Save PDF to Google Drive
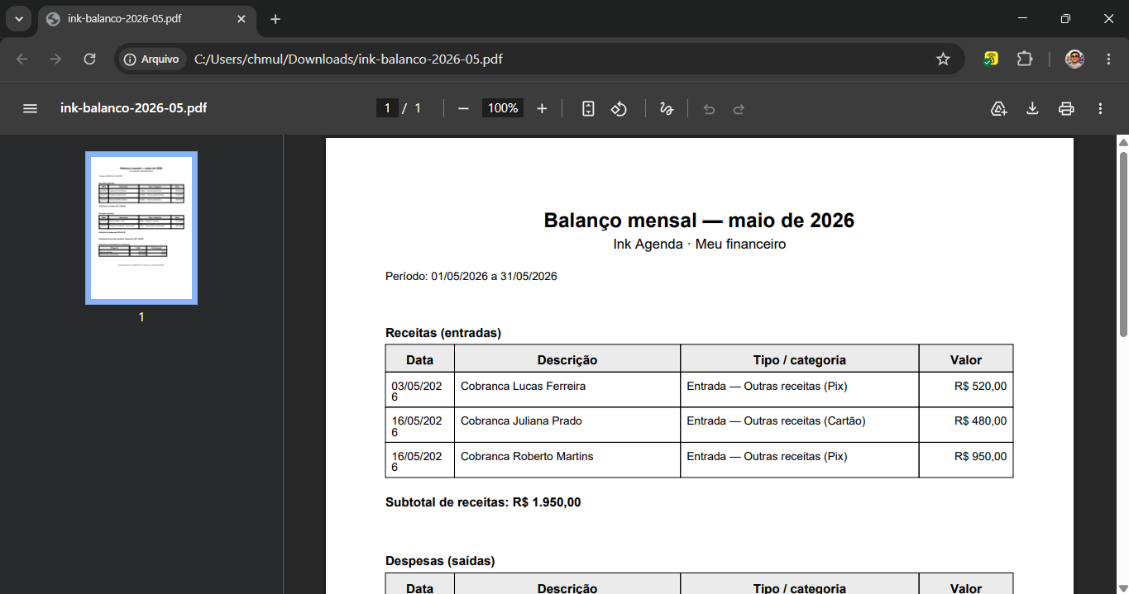Viewport: 1129px width, 594px height. point(998,108)
